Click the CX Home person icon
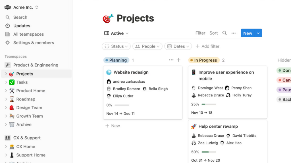Screen dimensions: 291x163 12,147
